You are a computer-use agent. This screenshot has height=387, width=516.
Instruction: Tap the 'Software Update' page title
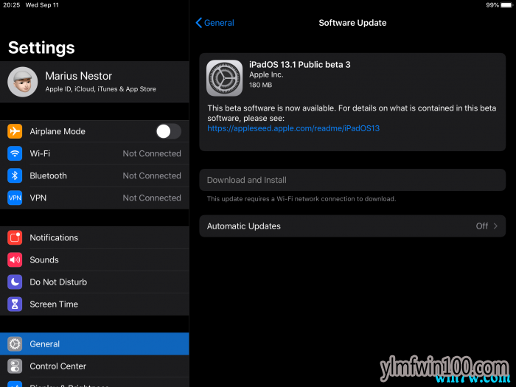(x=352, y=23)
